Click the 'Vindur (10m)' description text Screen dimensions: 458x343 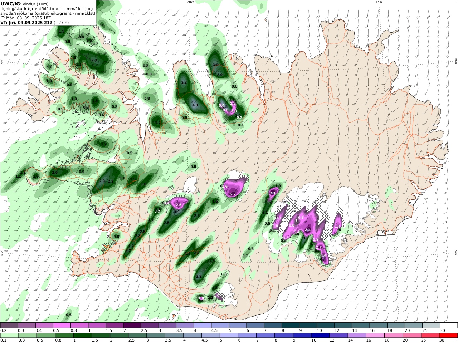coord(36,4)
